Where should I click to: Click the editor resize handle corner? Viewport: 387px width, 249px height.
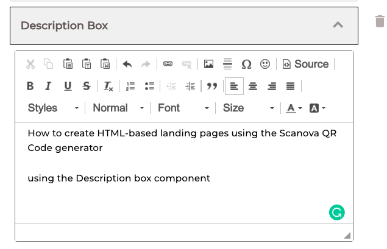coord(347,236)
